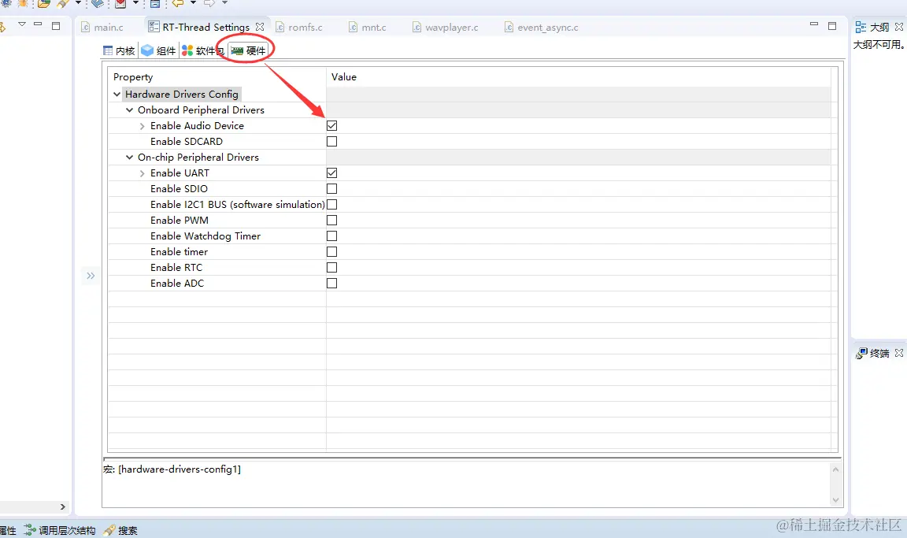Check Enable I2C1 BUS software simulation checkbox

(331, 204)
